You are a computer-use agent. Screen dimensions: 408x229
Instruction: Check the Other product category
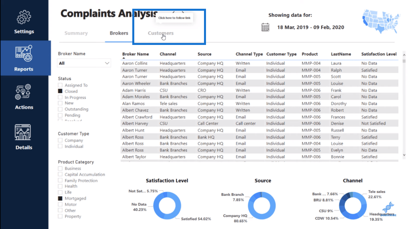[60, 210]
